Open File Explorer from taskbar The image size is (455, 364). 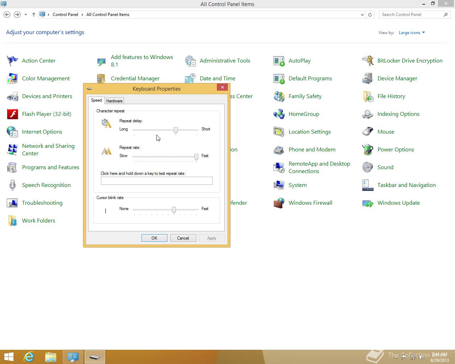pos(51,357)
